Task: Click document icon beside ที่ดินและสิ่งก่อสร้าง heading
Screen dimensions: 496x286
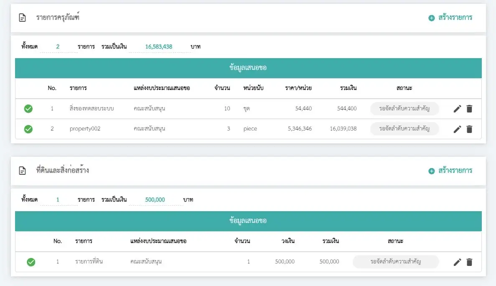Action: point(23,171)
